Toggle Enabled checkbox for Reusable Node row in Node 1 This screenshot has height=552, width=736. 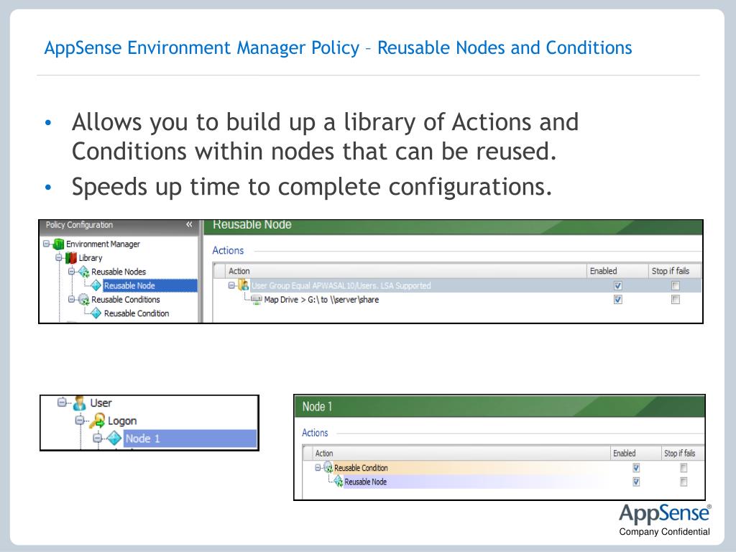(x=636, y=482)
